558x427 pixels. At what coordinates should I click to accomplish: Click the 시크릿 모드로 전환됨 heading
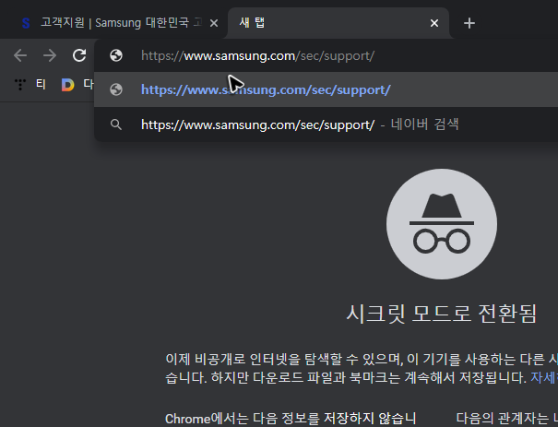[x=441, y=314]
